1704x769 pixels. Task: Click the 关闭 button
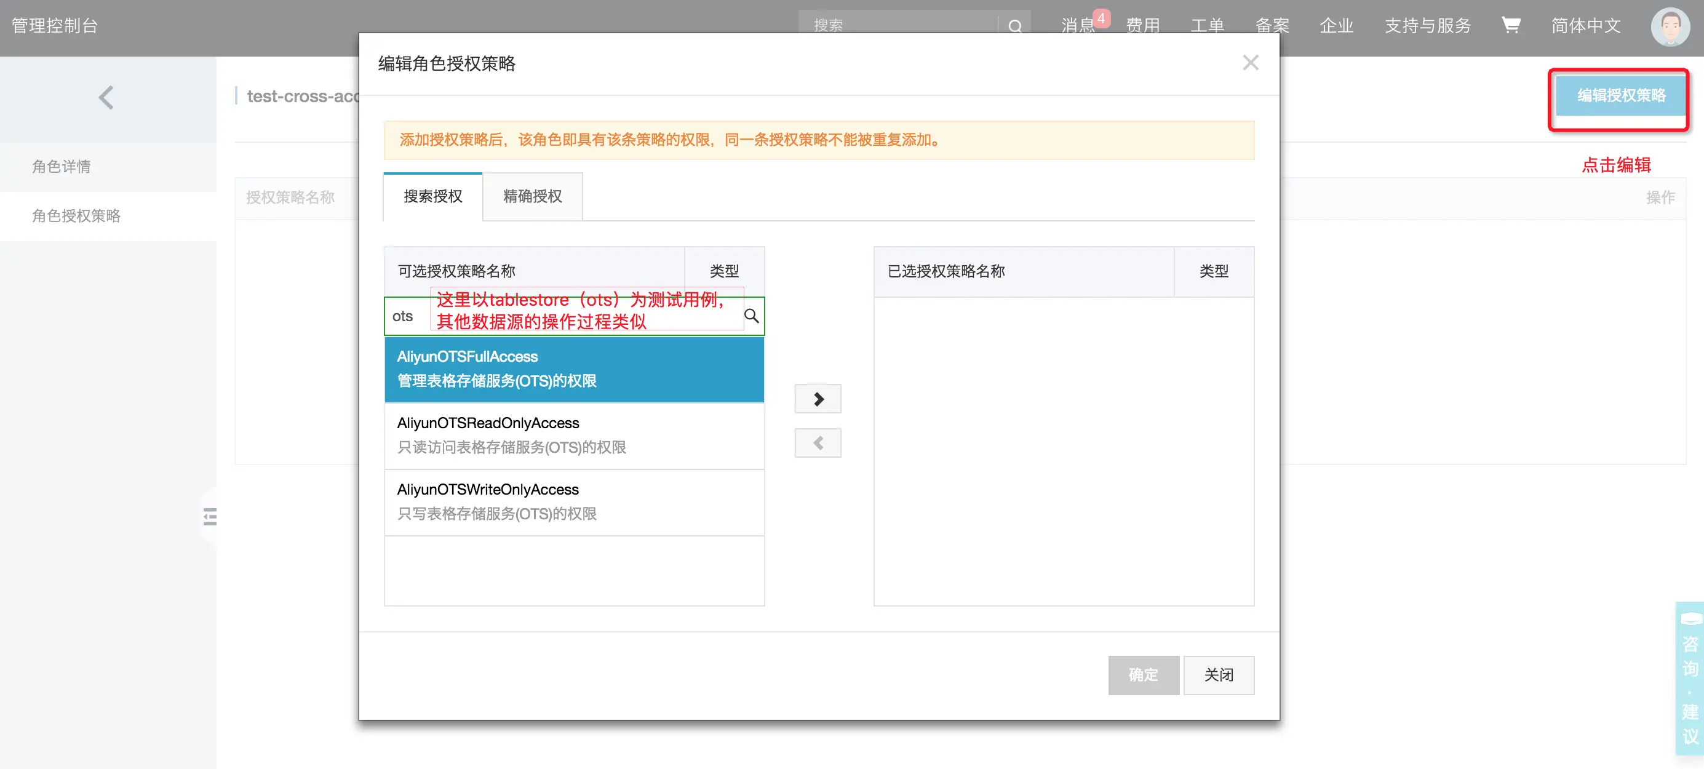click(1219, 674)
